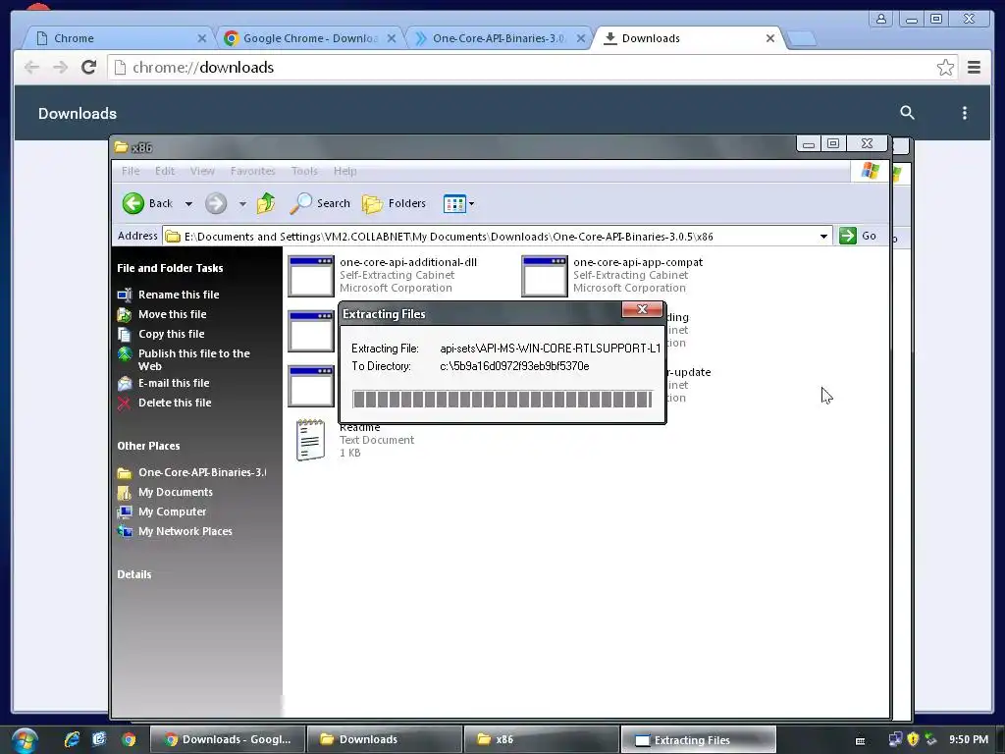The width and height of the screenshot is (1005, 754).
Task: Search downloads with the magnifier icon
Action: pyautogui.click(x=907, y=113)
